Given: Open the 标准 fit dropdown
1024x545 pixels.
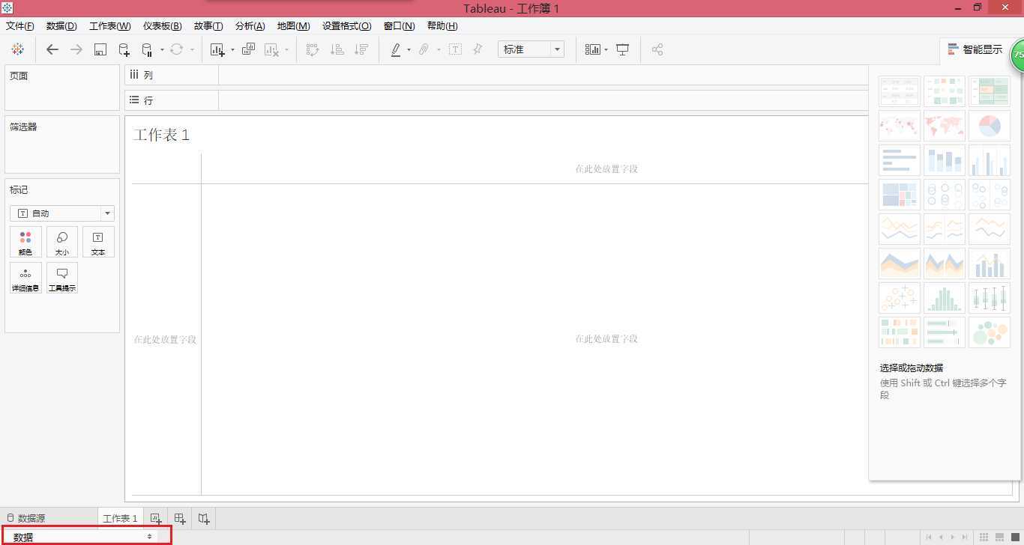Looking at the screenshot, I should click(x=531, y=49).
